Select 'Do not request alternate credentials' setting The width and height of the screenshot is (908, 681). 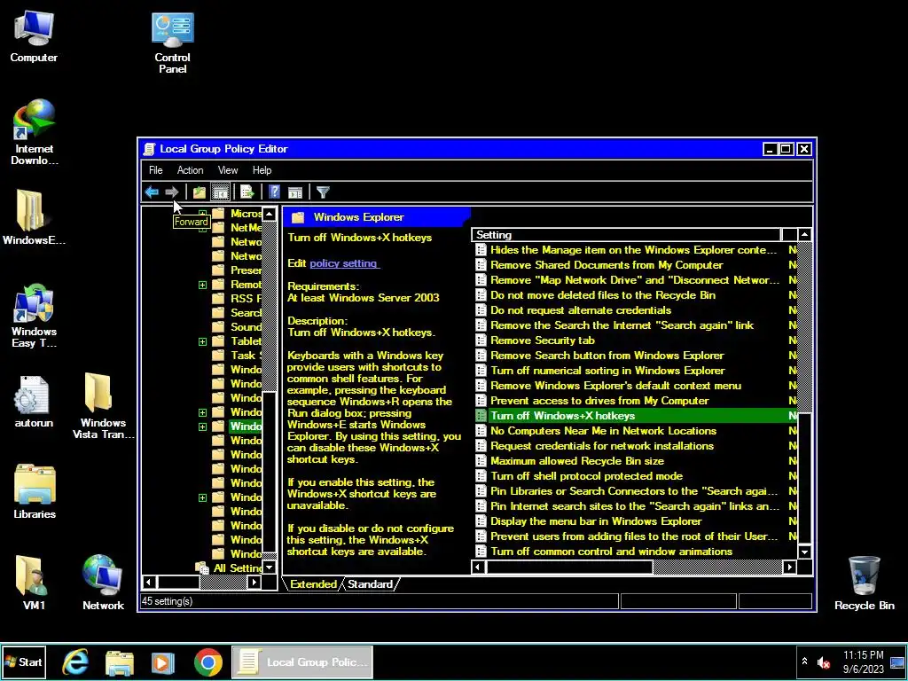click(581, 309)
